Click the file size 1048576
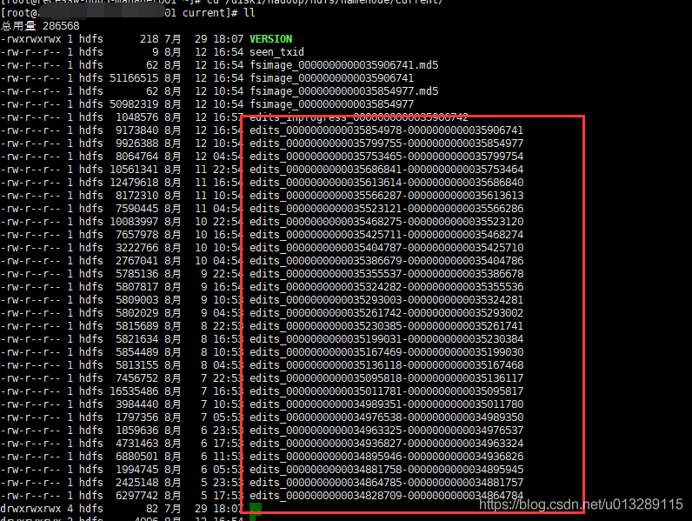The width and height of the screenshot is (692, 521). tap(136, 117)
